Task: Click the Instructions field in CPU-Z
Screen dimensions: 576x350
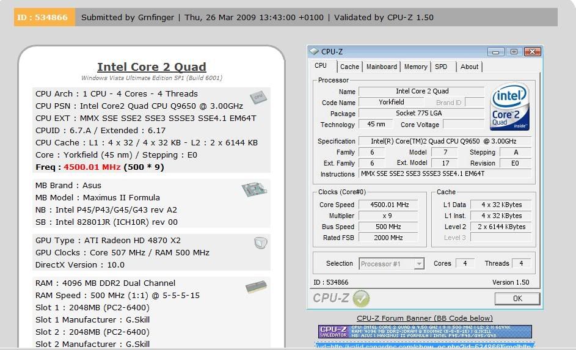Action: (445, 173)
